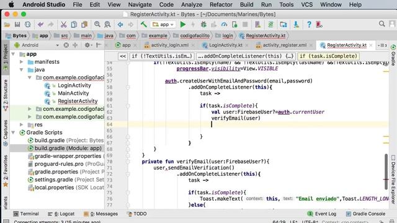
Task: Open the 0: Messages tool window
Action: click(x=100, y=214)
